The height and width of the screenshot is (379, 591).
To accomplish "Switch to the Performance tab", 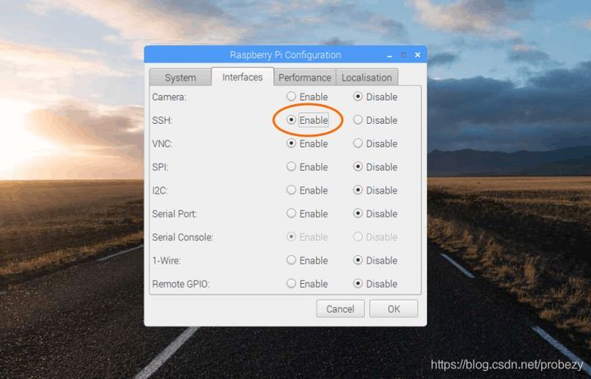I will pos(305,78).
